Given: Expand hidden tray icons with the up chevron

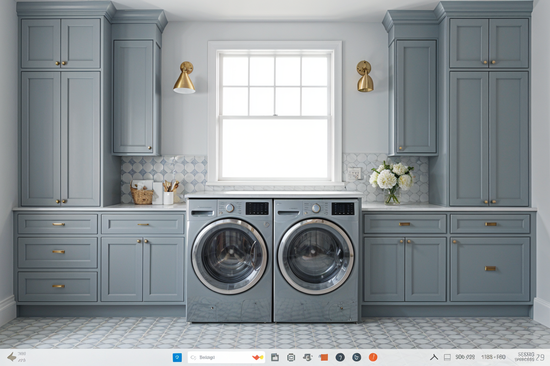Looking at the screenshot, I should coord(434,357).
